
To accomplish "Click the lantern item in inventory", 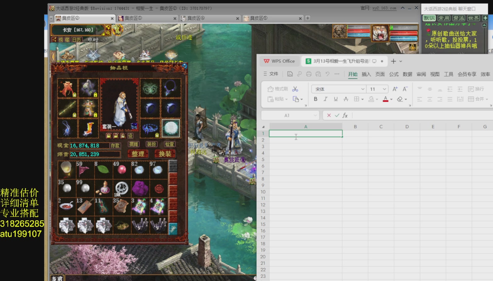I will tap(66, 170).
